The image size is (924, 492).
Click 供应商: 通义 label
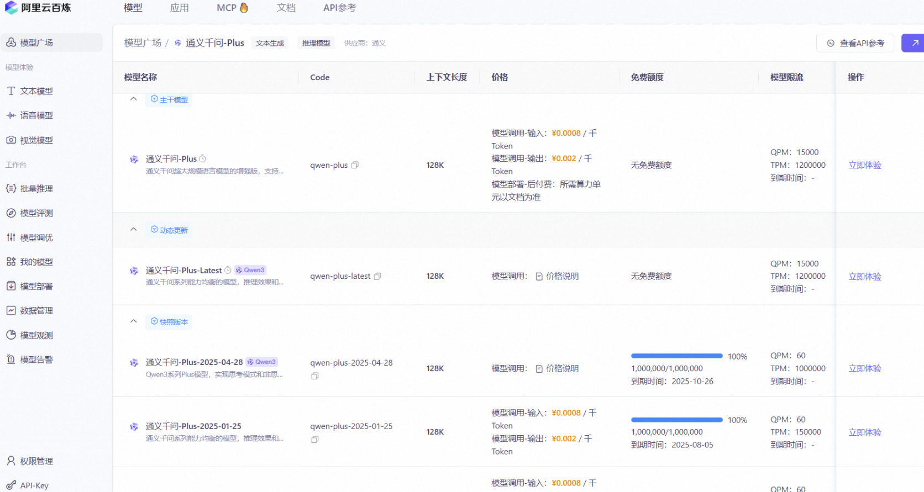365,43
